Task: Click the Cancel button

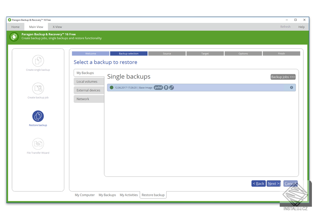Action: (291, 183)
